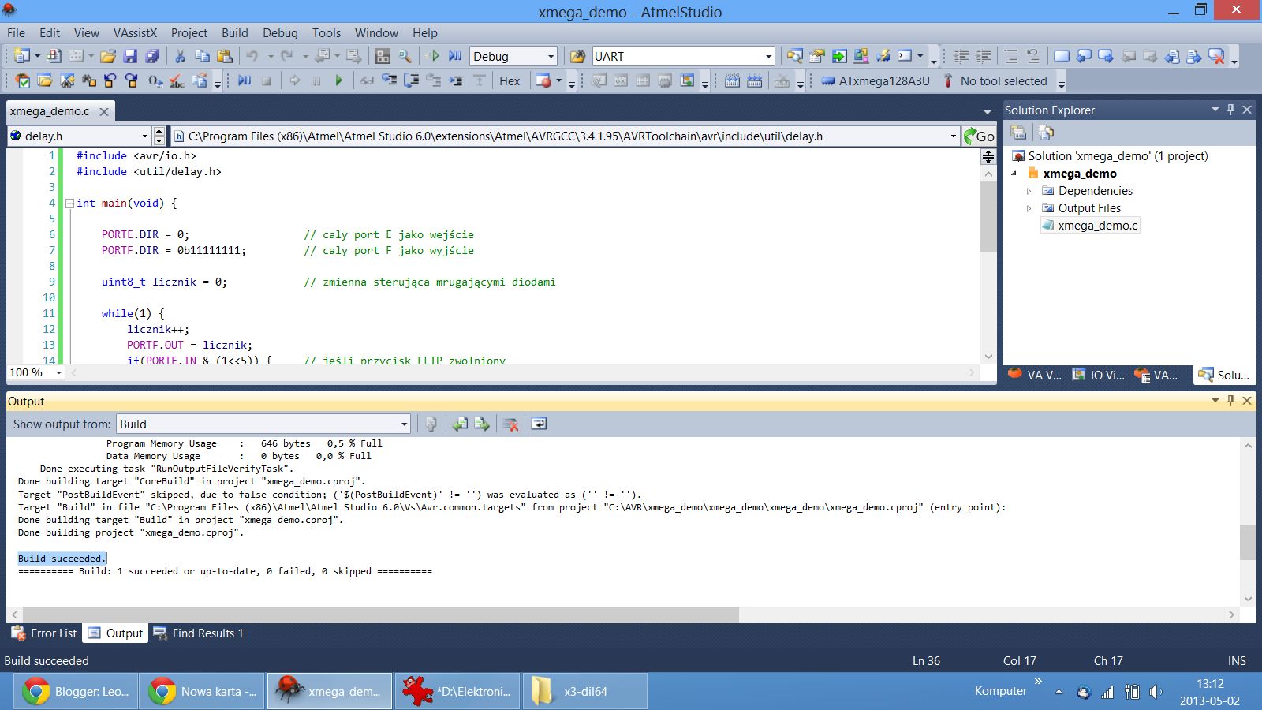Open the 'Show output from' Build dropdown

pyautogui.click(x=404, y=424)
